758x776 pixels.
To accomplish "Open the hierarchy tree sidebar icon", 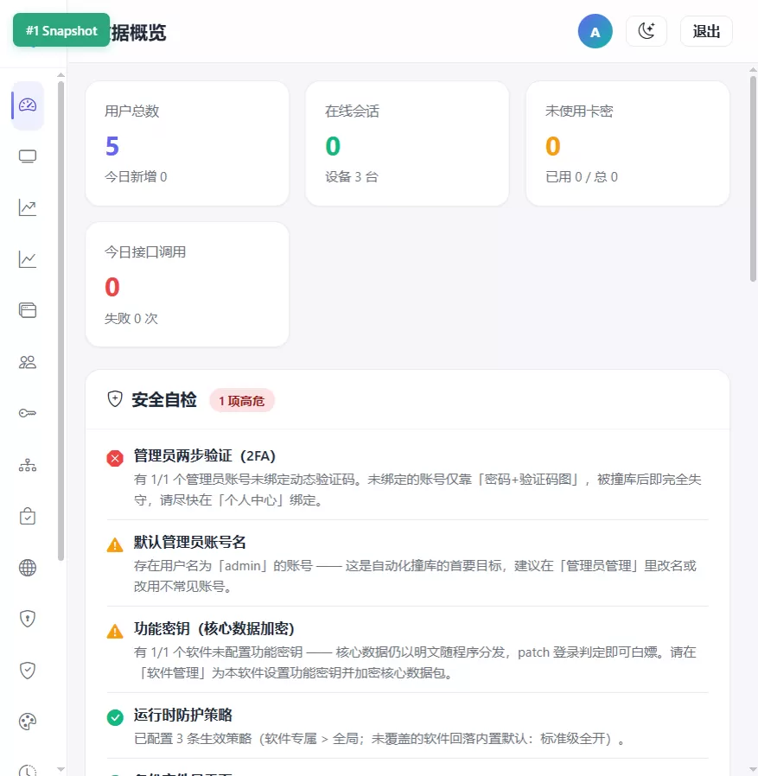I will 28,465.
